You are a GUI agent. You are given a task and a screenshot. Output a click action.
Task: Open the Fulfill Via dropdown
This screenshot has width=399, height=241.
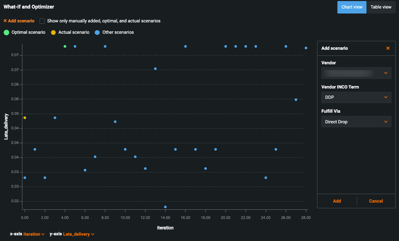coord(356,122)
